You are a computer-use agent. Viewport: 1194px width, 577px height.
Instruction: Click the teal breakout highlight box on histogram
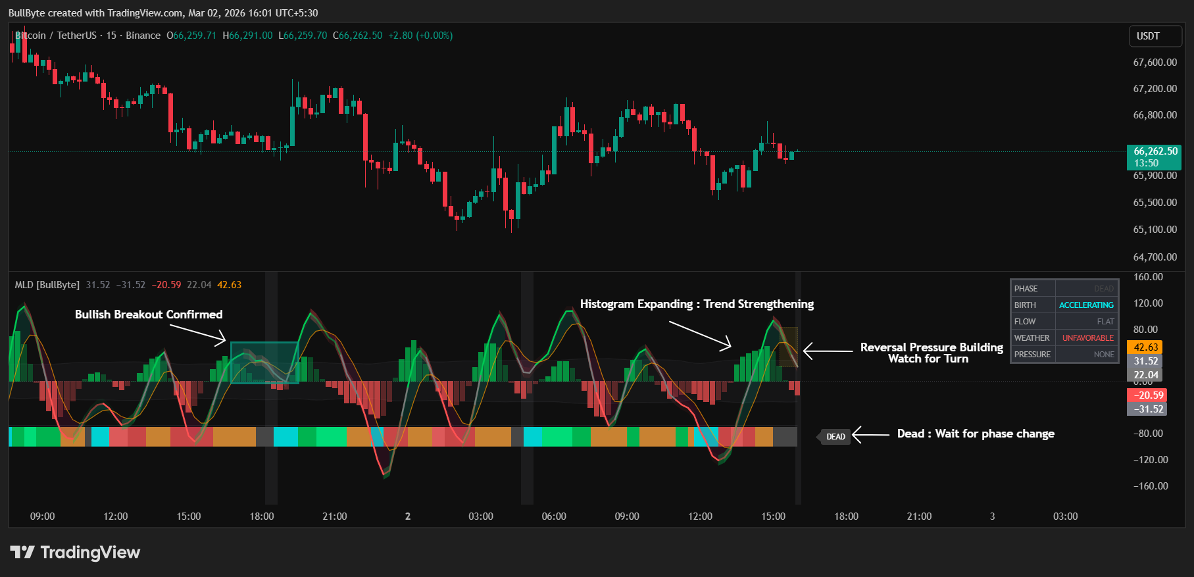264,363
